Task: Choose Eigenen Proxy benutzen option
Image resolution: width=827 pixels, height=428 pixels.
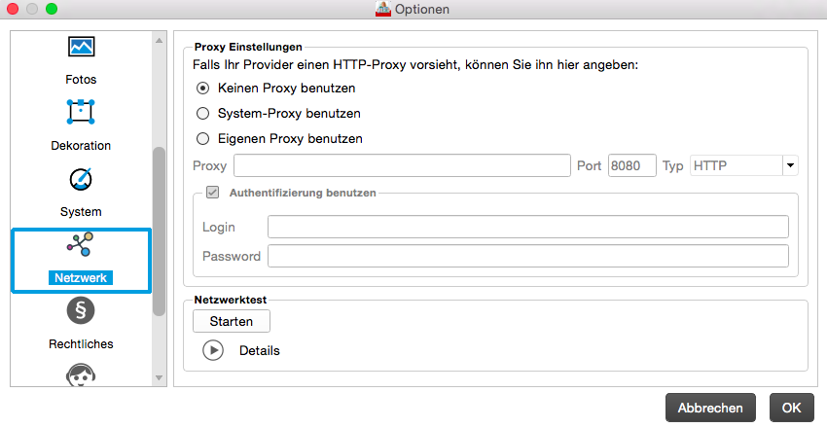Action: (203, 138)
